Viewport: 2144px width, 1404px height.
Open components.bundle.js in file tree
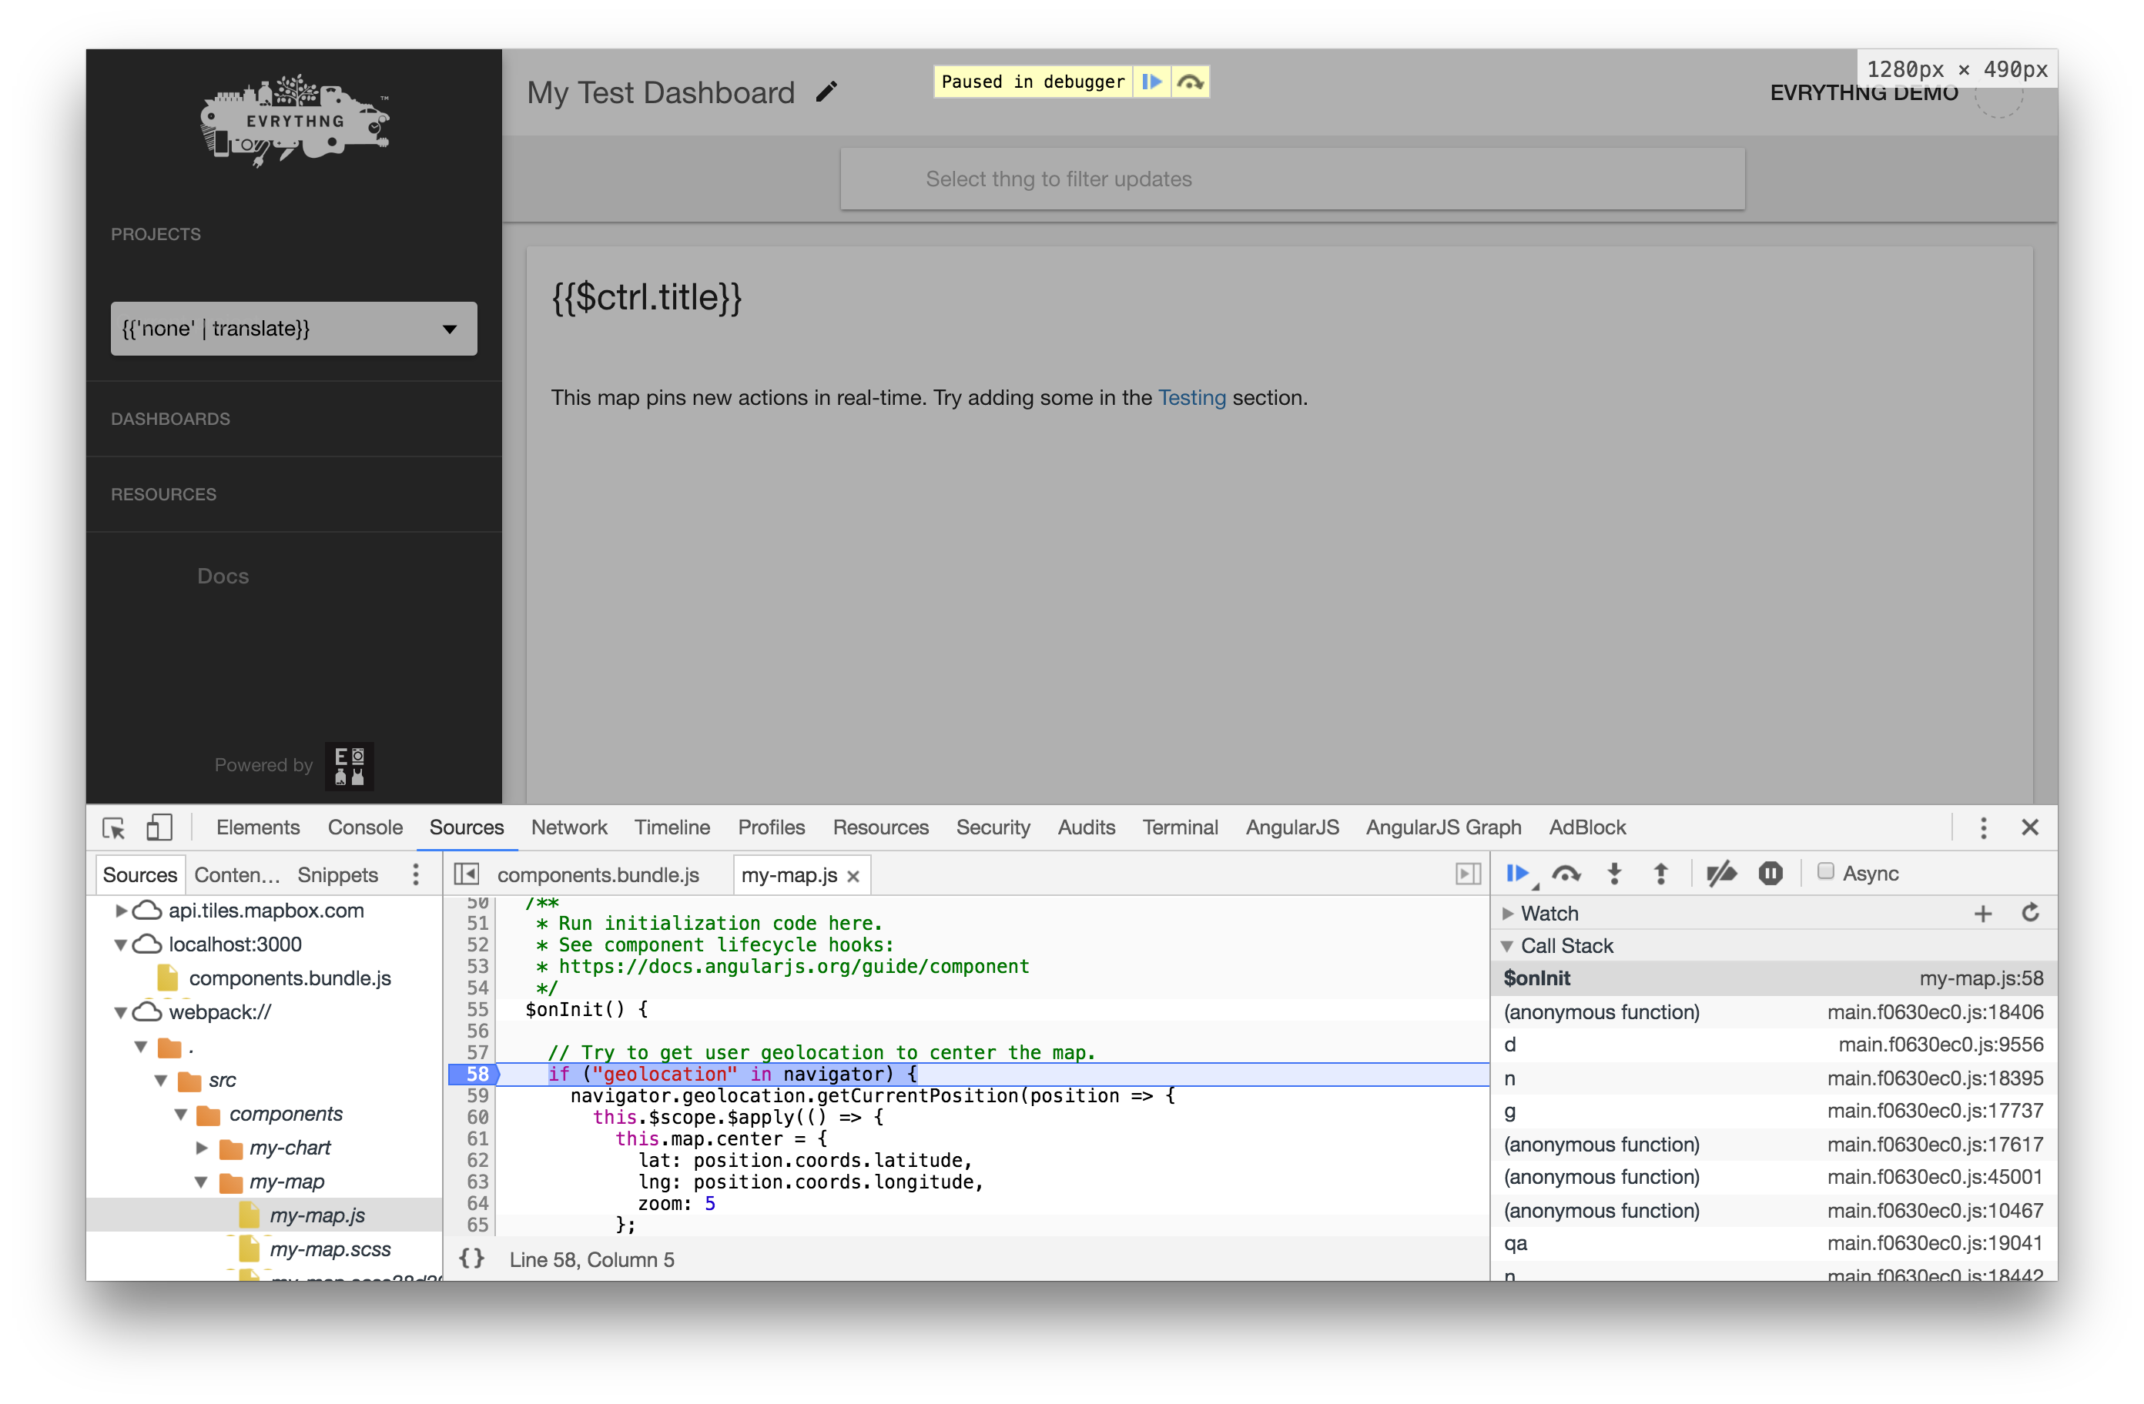289,978
